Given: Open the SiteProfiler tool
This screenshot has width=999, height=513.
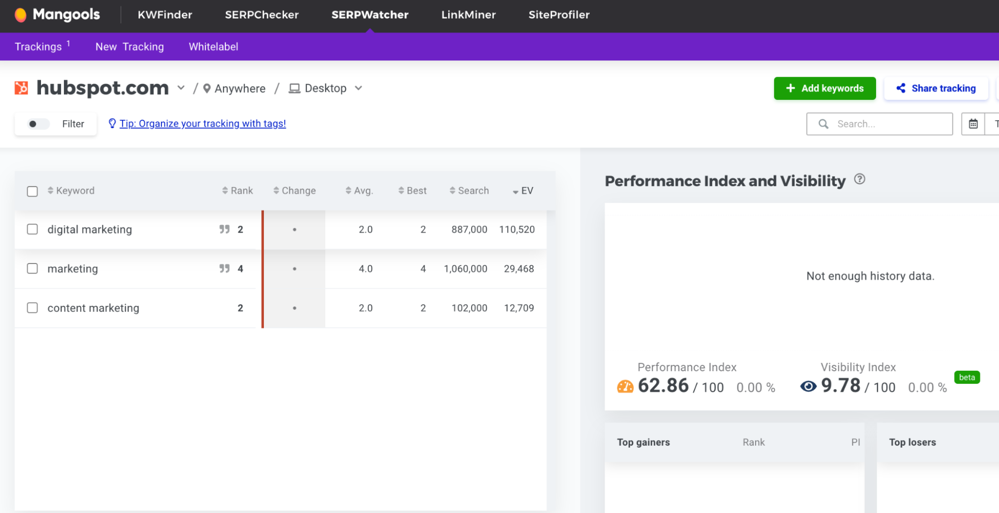Looking at the screenshot, I should [559, 15].
